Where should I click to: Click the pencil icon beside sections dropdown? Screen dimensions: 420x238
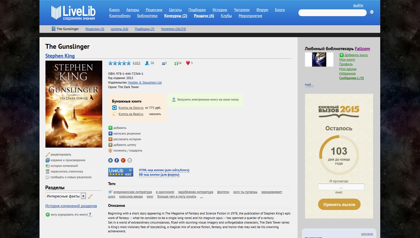[x=90, y=196]
